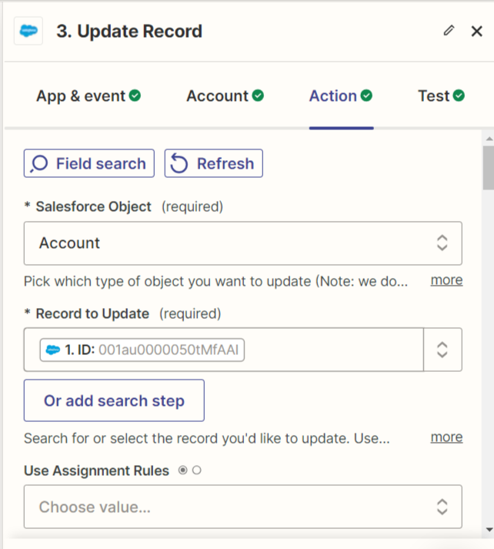Click the green check beside Action tab

pos(366,95)
